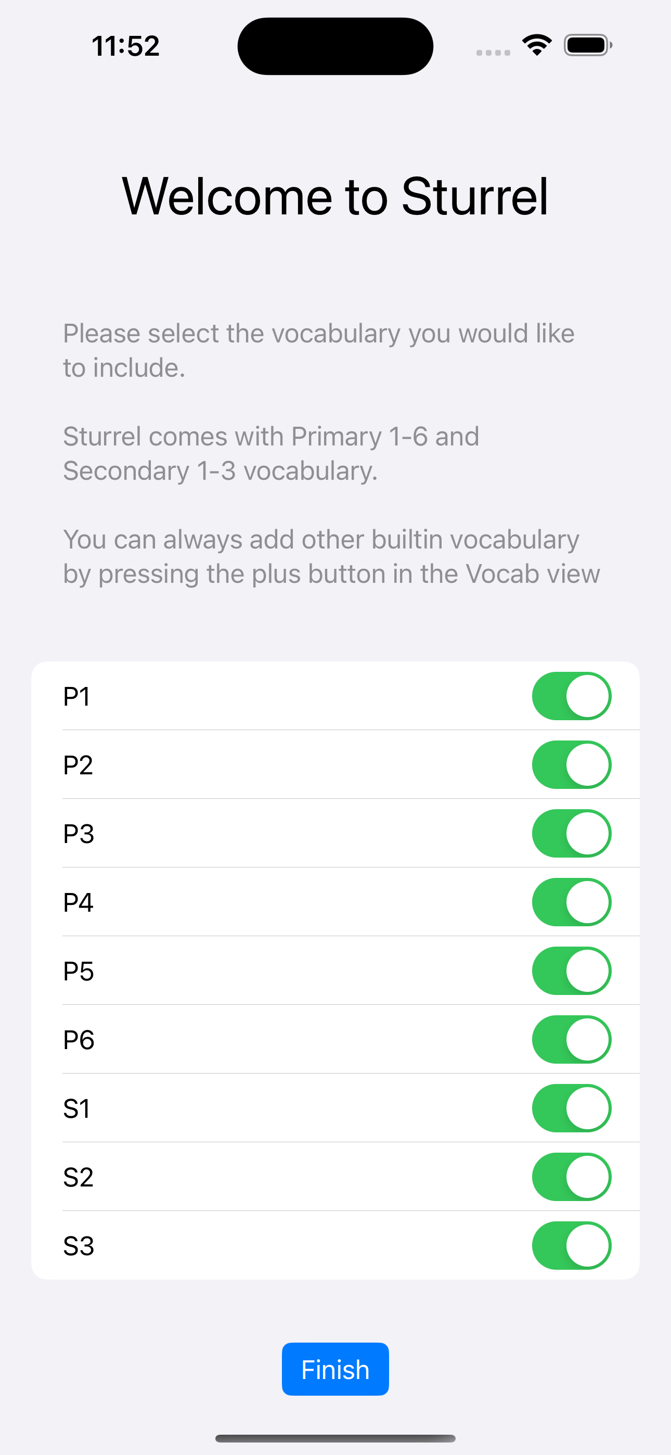Disable the P6 vocabulary toggle
Screen dimensions: 671x1455
click(x=571, y=1039)
